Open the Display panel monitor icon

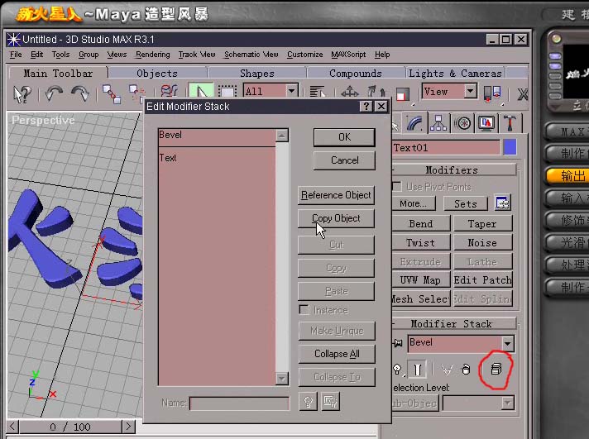[x=486, y=123]
